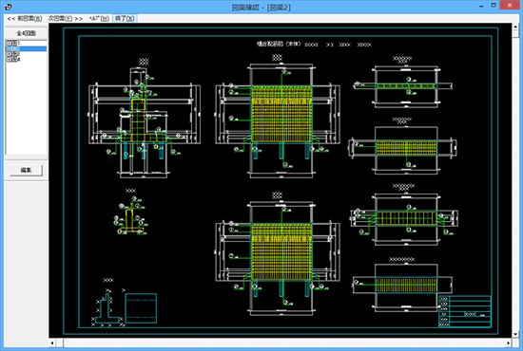This screenshot has width=523, height=351.
Task: Click the 編集 edit button
Action: 26,170
